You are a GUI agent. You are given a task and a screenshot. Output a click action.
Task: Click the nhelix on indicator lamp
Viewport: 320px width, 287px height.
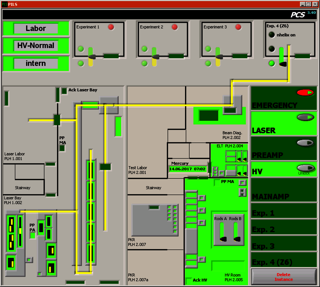click(x=271, y=35)
